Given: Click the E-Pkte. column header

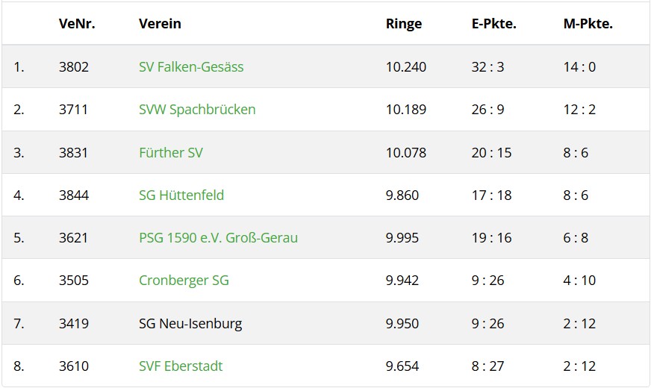Looking at the screenshot, I should 494,23.
